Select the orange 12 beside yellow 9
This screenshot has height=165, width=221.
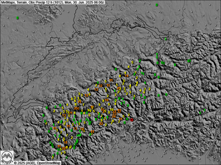[x=86, y=95]
